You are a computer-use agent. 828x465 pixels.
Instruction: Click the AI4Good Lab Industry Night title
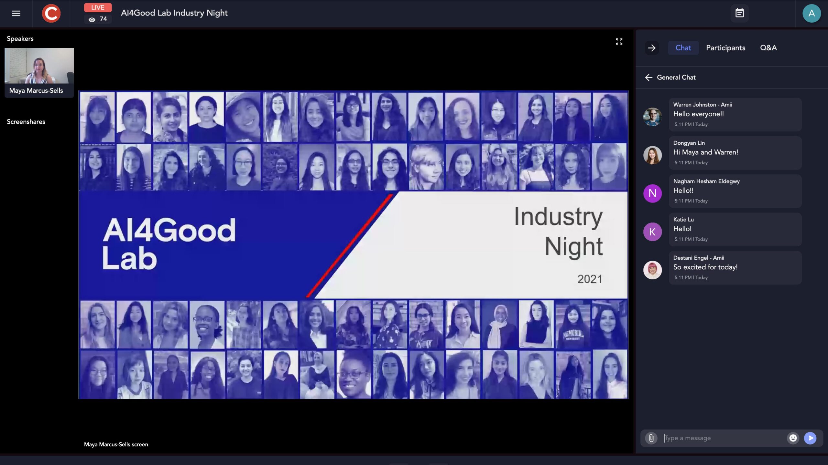click(x=174, y=13)
